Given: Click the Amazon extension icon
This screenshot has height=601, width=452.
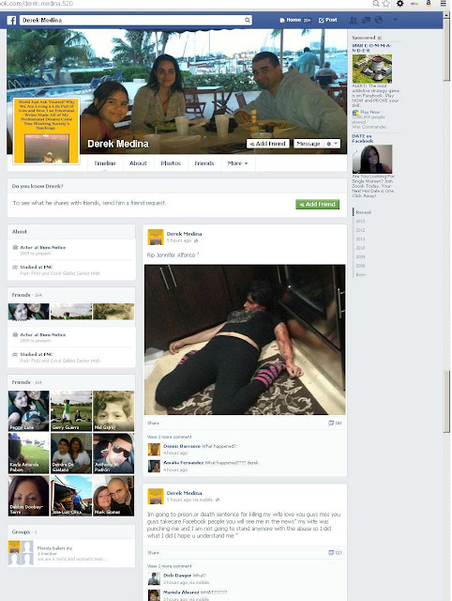Looking at the screenshot, I should [x=429, y=3].
